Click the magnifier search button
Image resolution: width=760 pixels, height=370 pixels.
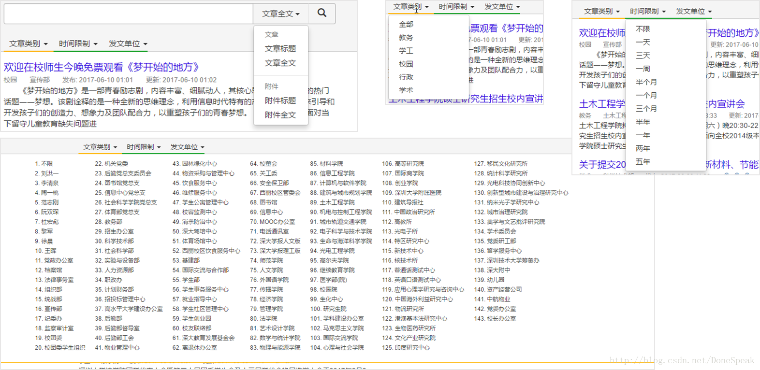tap(322, 14)
